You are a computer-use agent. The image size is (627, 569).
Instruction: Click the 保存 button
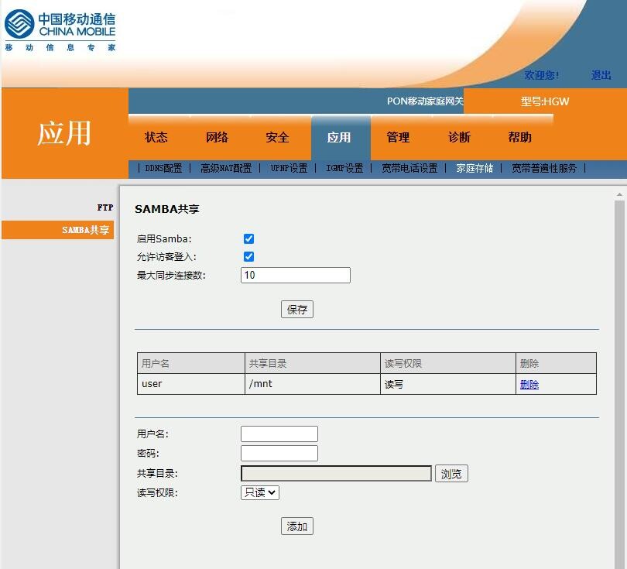coord(297,310)
